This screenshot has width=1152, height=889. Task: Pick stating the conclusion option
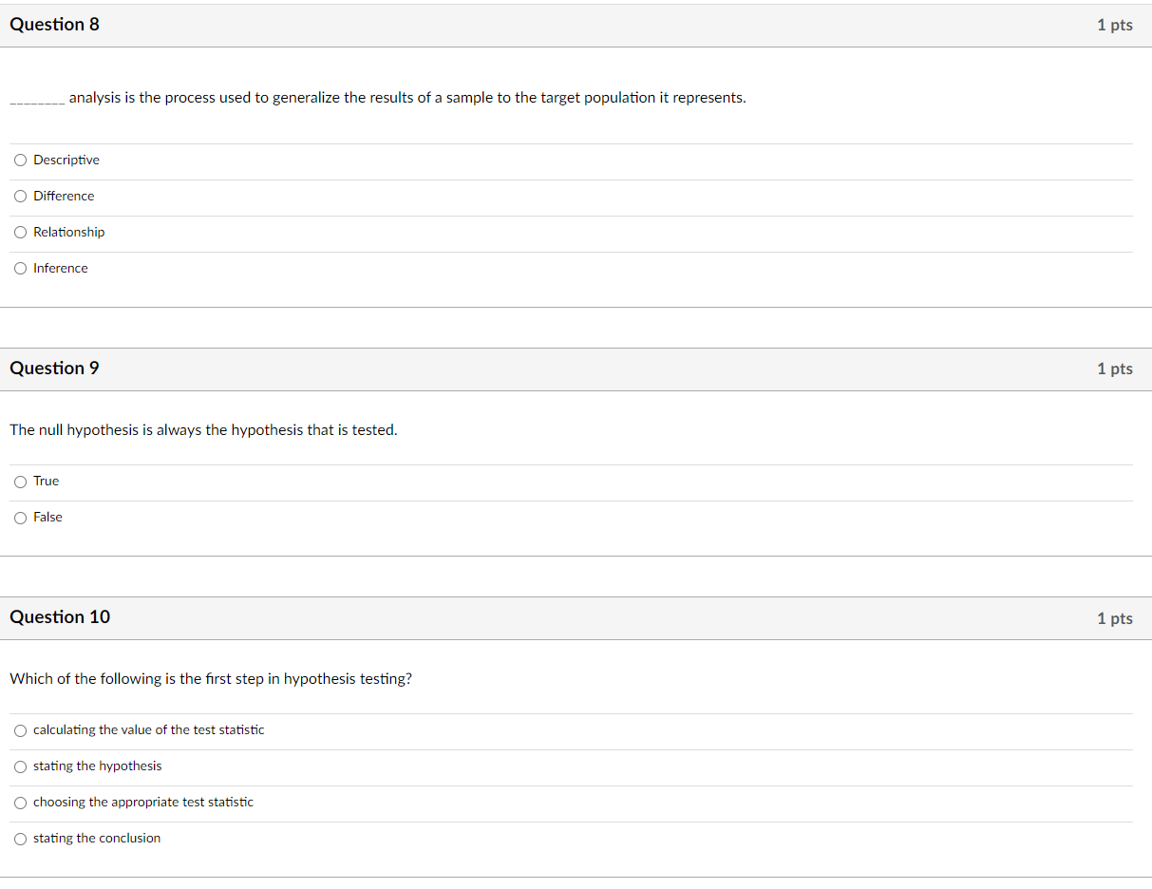21,839
